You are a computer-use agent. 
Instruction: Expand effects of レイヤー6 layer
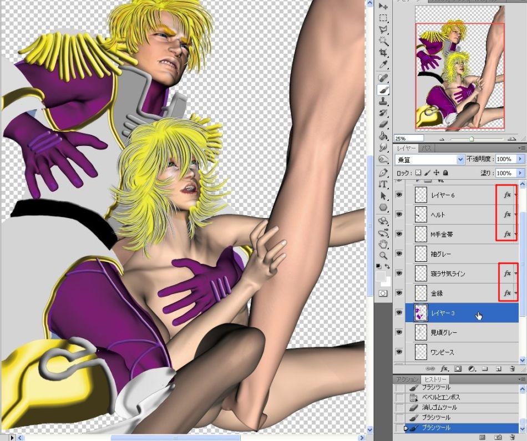pyautogui.click(x=516, y=195)
